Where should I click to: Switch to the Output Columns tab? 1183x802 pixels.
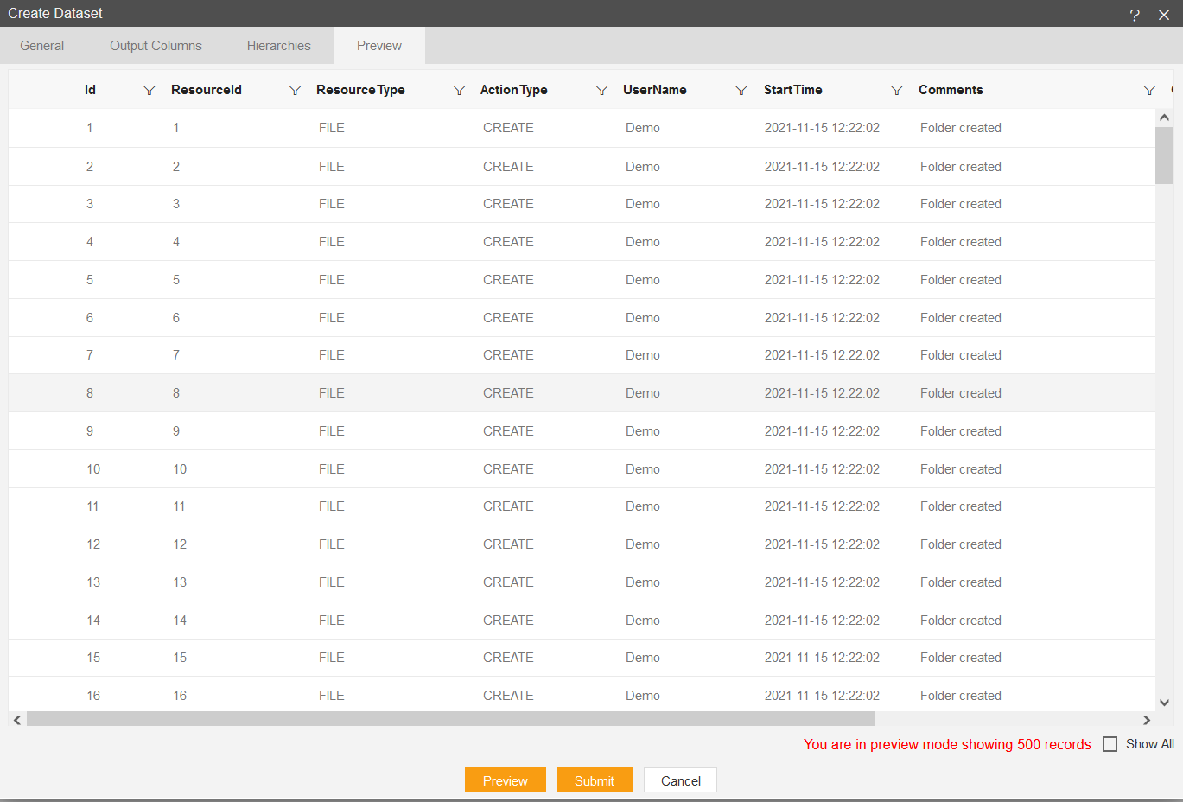tap(156, 46)
